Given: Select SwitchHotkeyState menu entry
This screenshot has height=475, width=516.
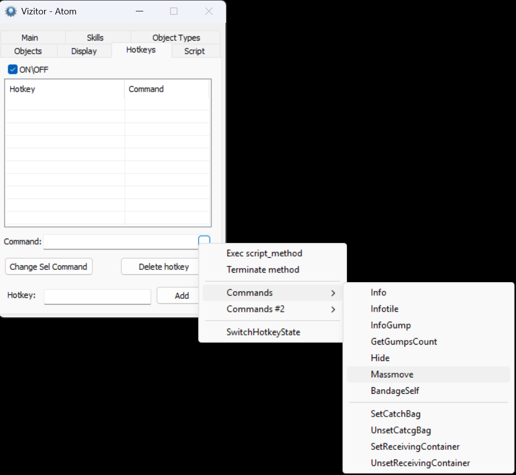Looking at the screenshot, I should [x=273, y=332].
